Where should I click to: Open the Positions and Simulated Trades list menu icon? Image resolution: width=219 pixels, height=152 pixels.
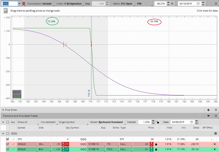coord(216,116)
